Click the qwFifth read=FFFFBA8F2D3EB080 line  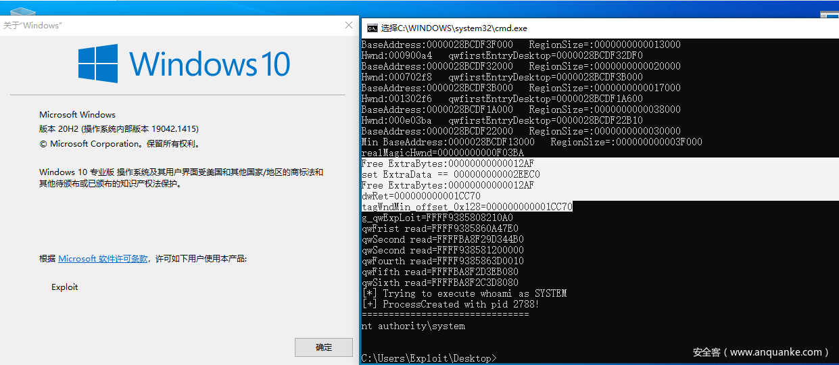[x=440, y=272]
